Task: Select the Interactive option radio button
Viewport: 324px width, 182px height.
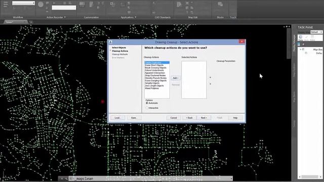Action: [147, 108]
